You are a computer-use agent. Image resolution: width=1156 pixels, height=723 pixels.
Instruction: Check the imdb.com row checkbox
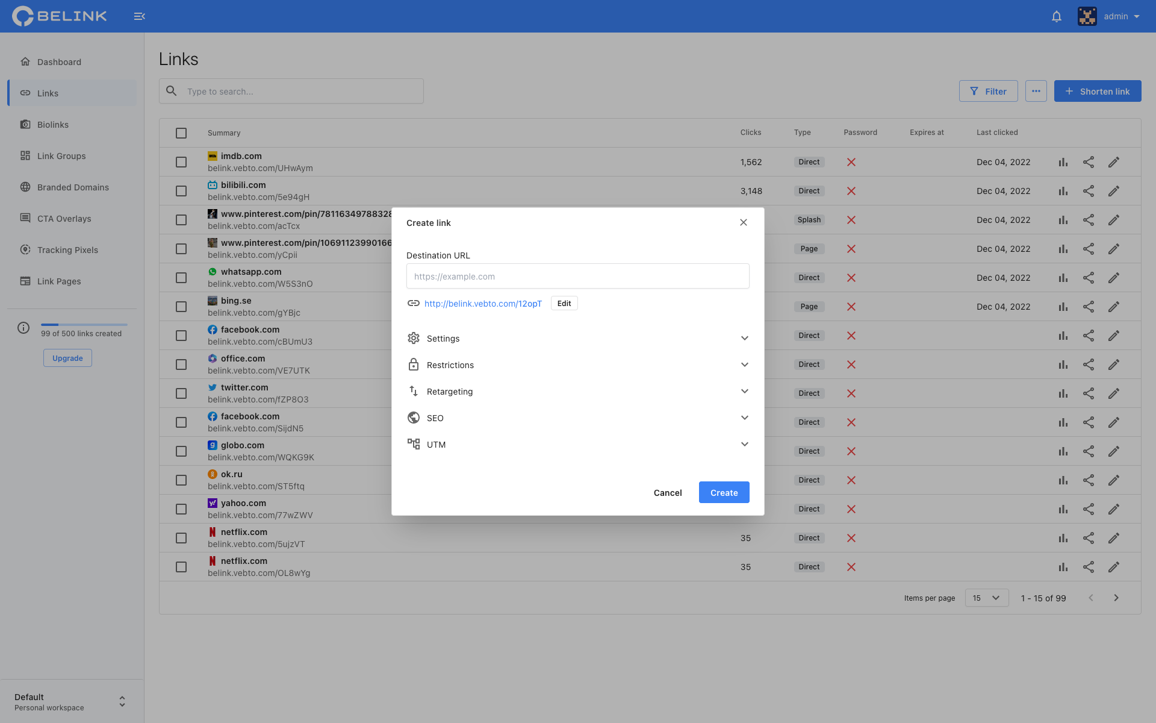181,162
